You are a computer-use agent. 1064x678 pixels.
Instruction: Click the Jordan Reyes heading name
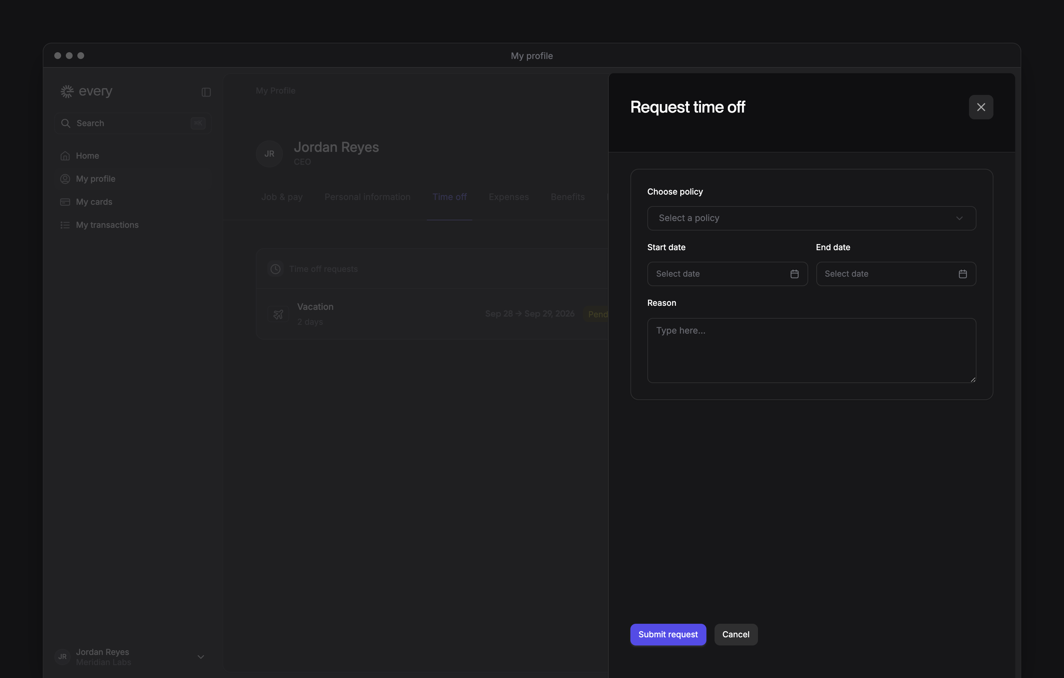pos(336,147)
